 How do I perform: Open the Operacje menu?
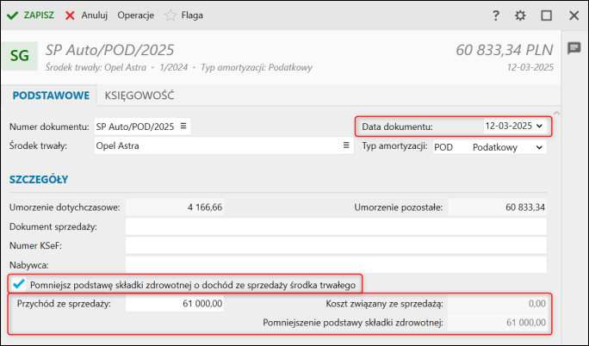(x=135, y=15)
